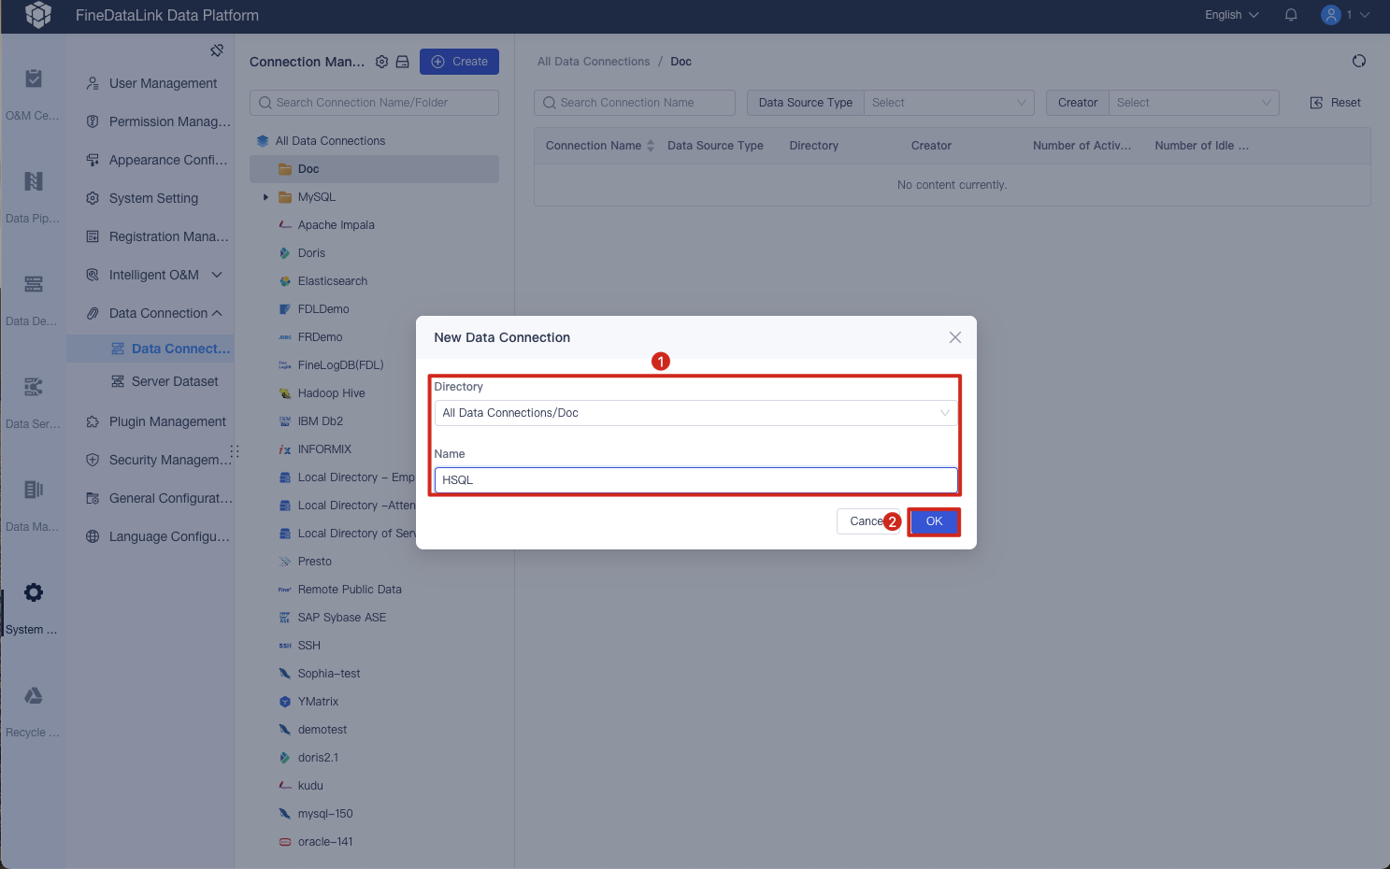Open the English language selector
This screenshot has width=1390, height=869.
(x=1229, y=15)
